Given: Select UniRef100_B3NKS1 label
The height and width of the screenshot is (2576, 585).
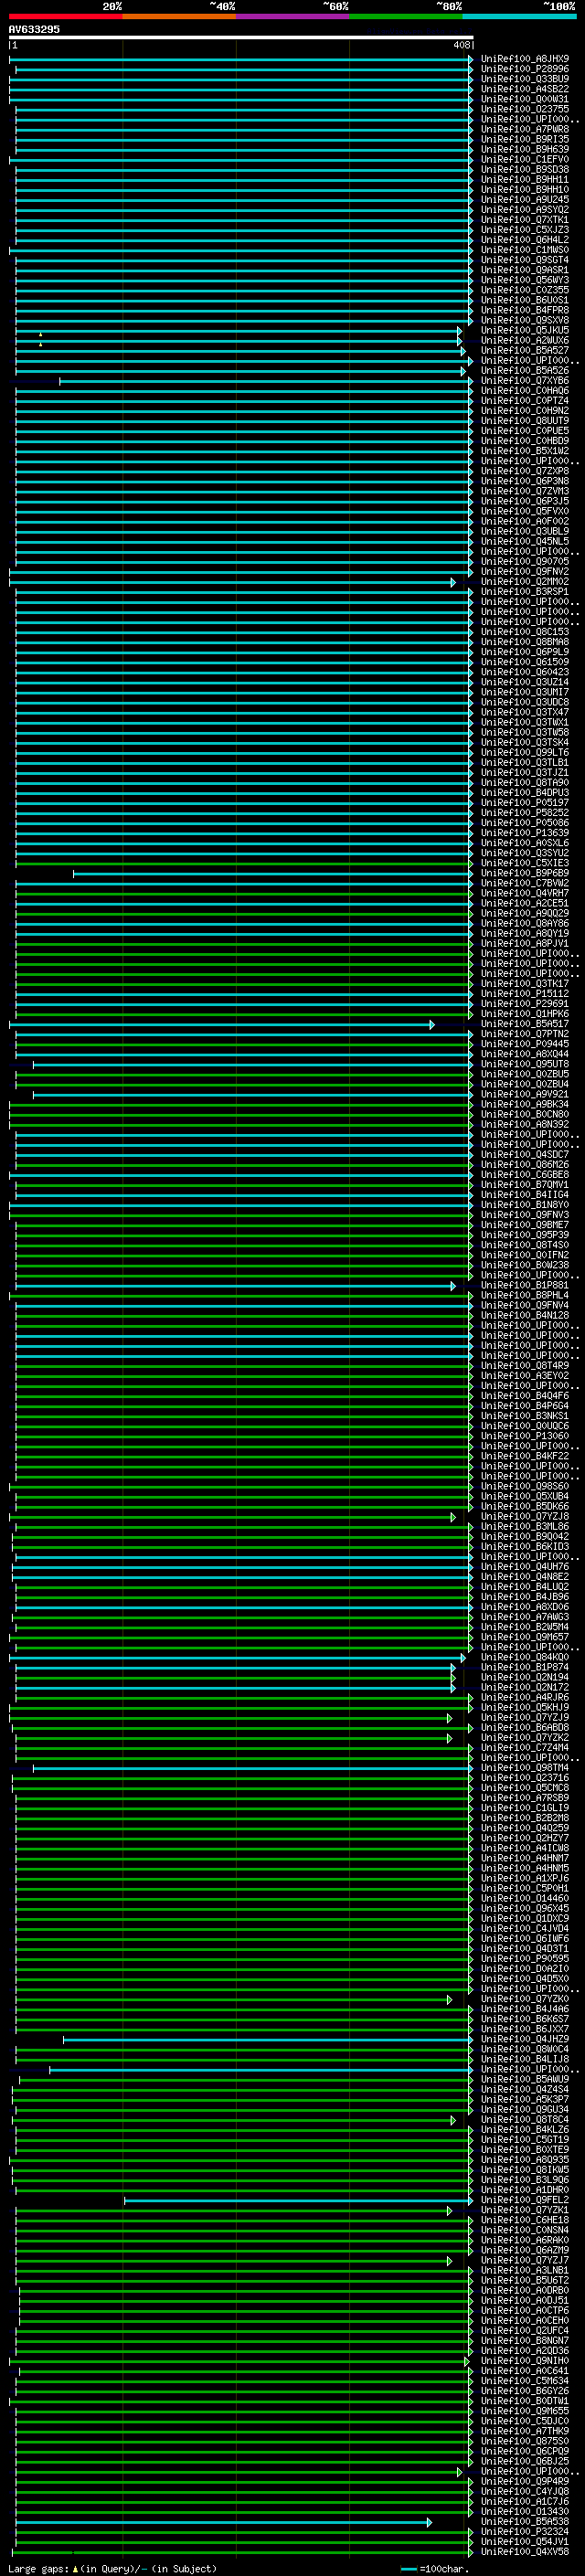Looking at the screenshot, I should [525, 1416].
